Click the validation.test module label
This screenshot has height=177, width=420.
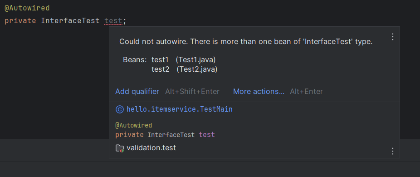click(151, 148)
